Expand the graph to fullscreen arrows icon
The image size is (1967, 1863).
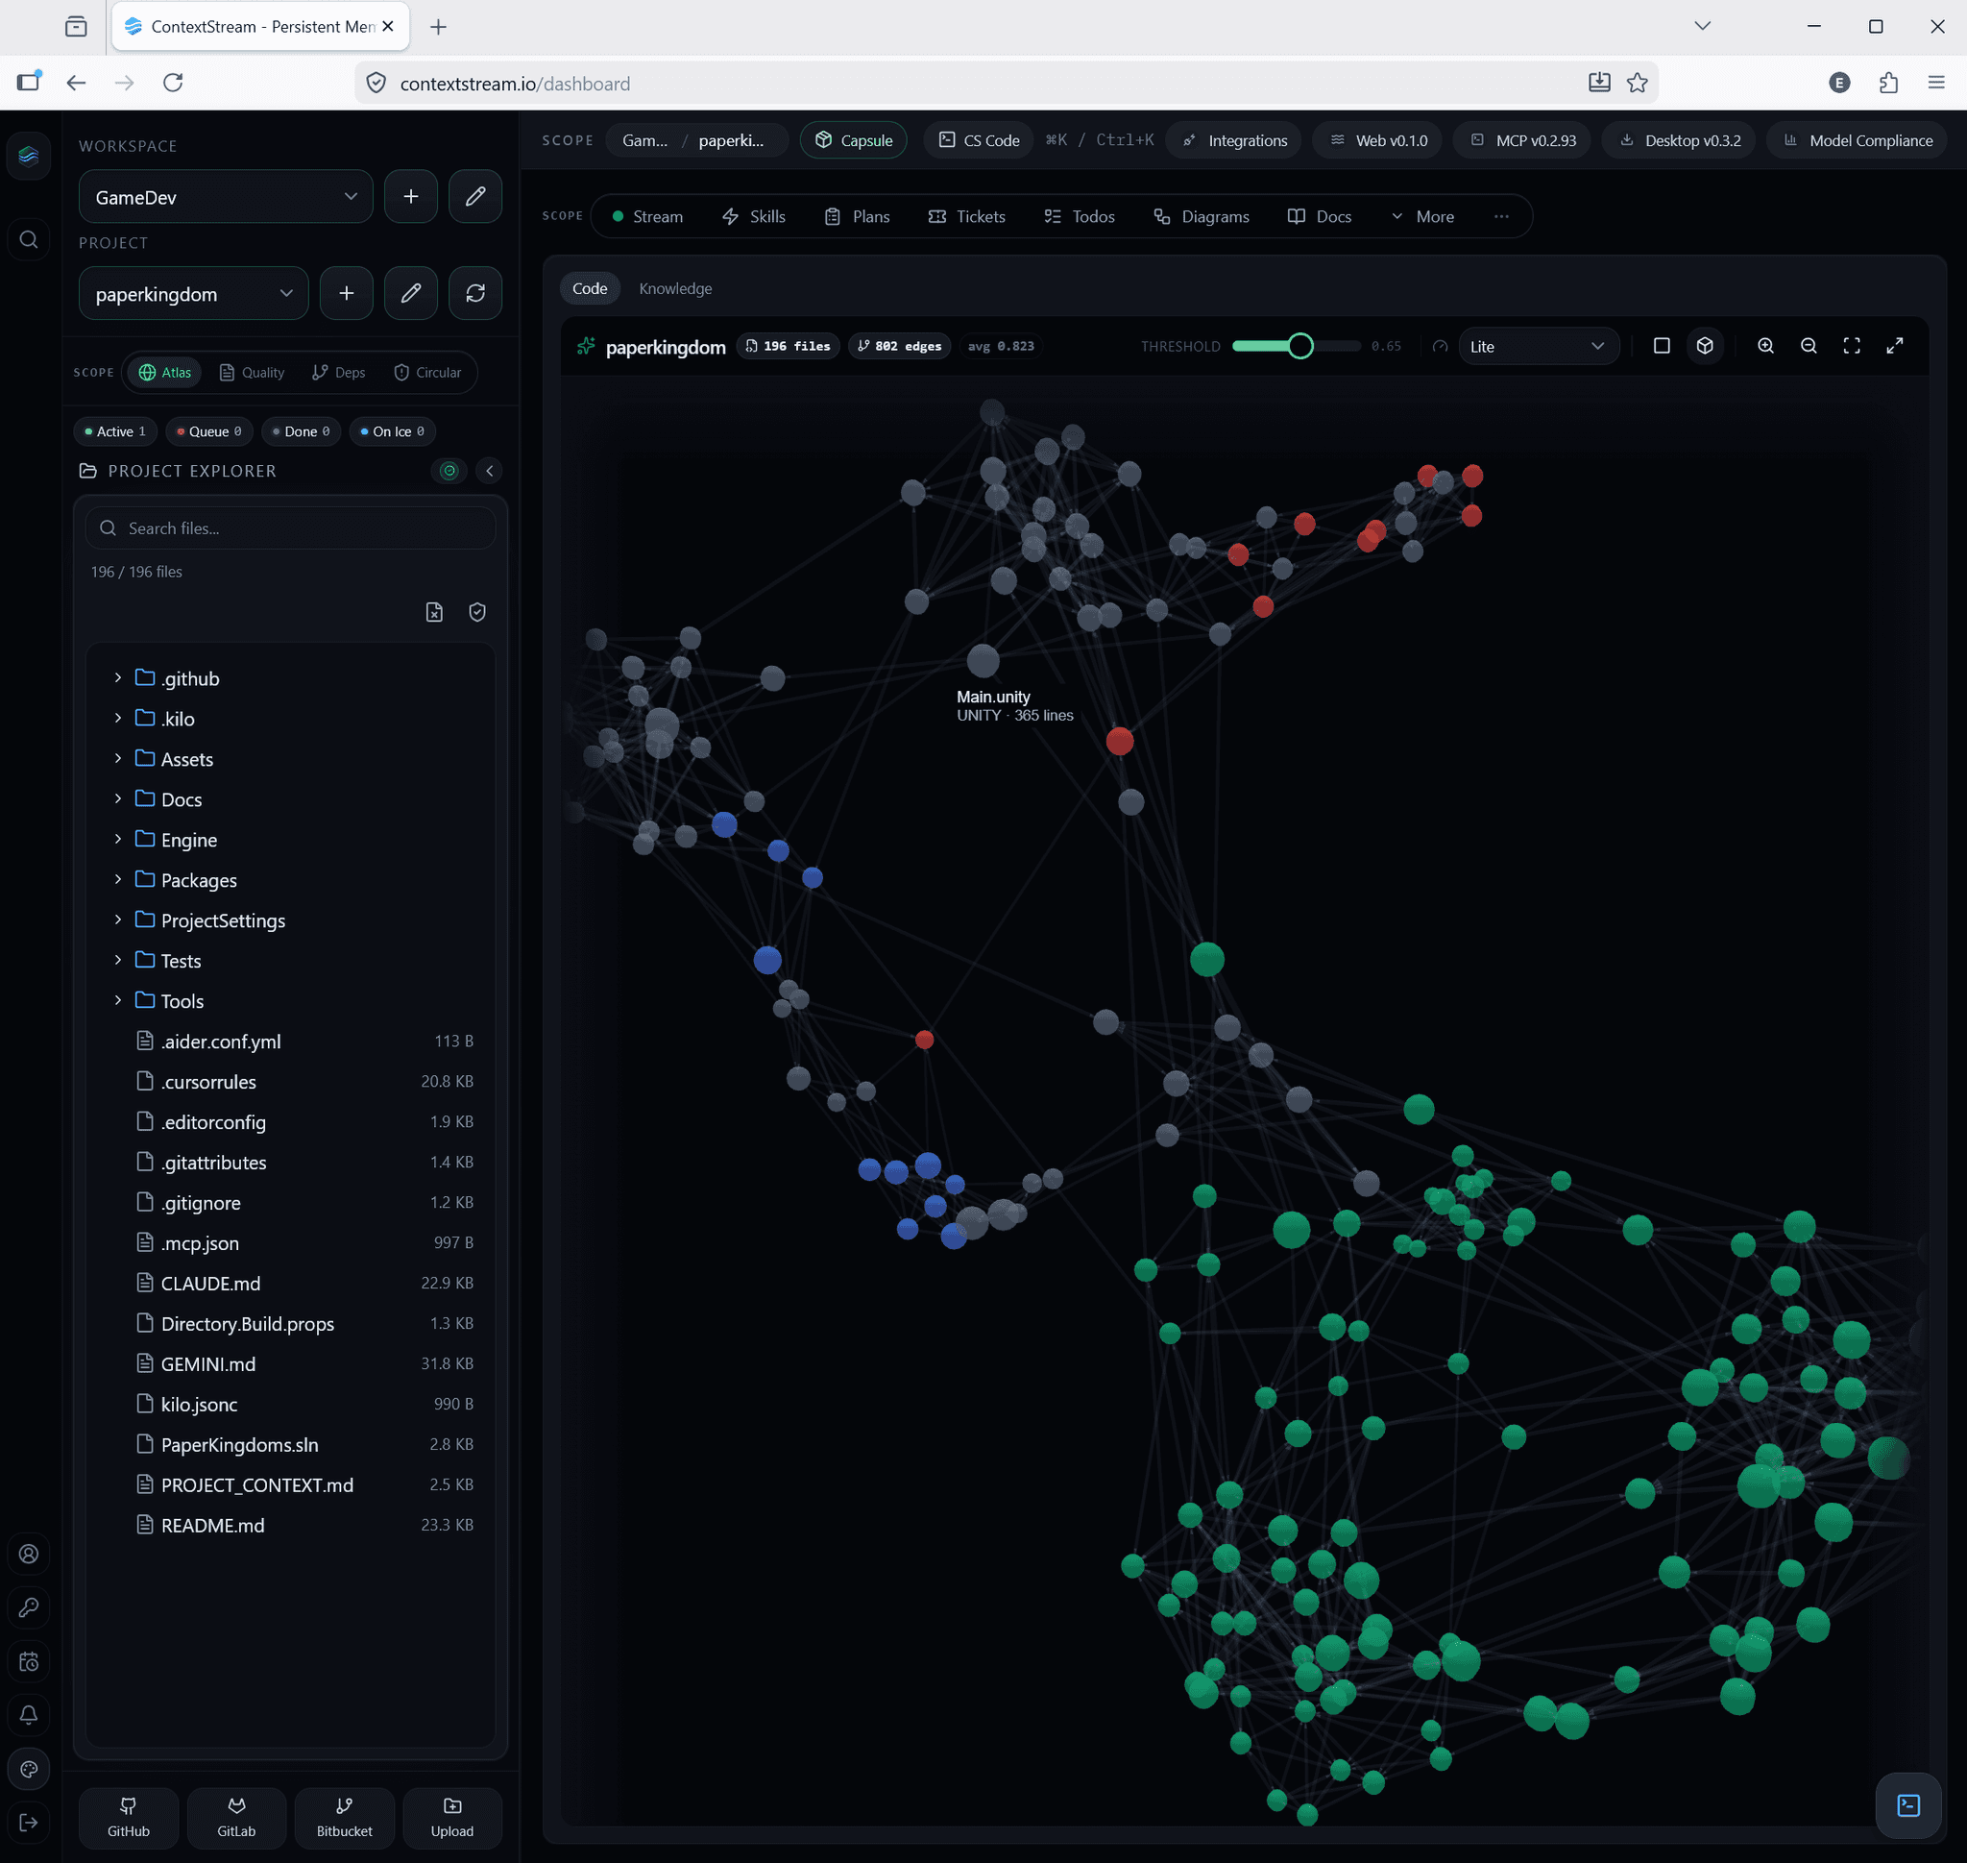click(1895, 346)
